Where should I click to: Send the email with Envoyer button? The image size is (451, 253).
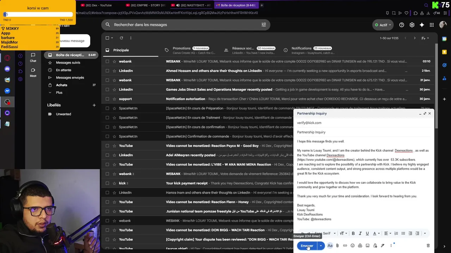307,246
